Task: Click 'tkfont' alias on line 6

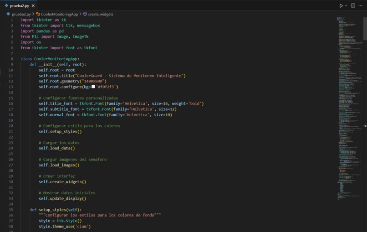Action: pyautogui.click(x=91, y=48)
